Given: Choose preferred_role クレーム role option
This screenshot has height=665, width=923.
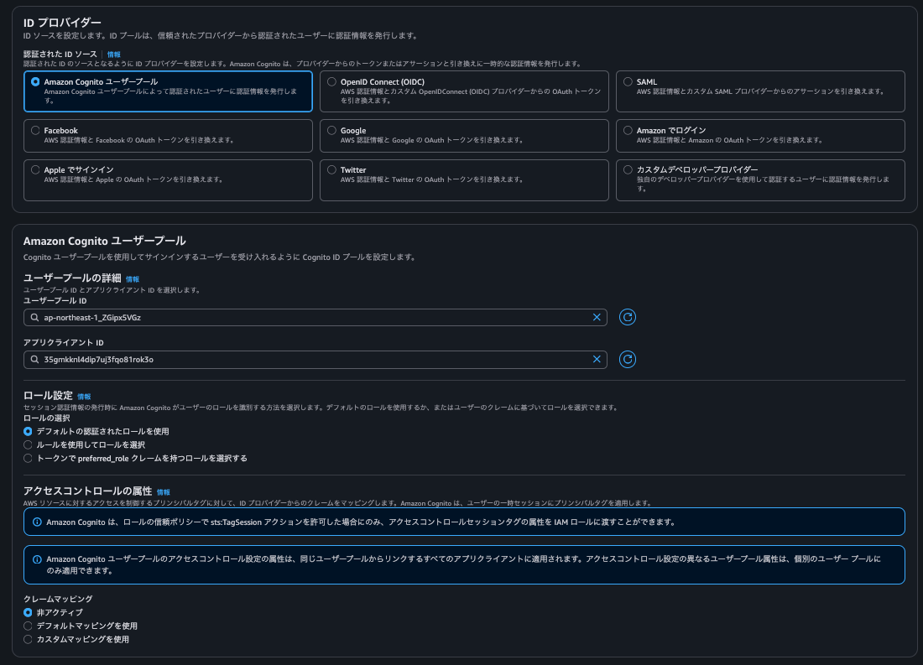Looking at the screenshot, I should pyautogui.click(x=28, y=458).
